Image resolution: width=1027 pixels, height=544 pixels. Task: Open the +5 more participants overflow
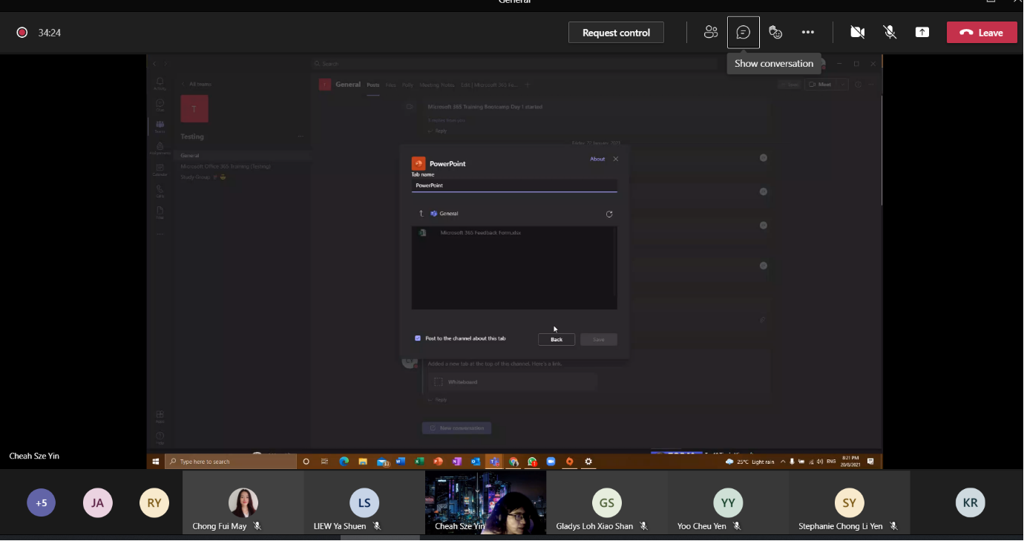[x=41, y=502]
